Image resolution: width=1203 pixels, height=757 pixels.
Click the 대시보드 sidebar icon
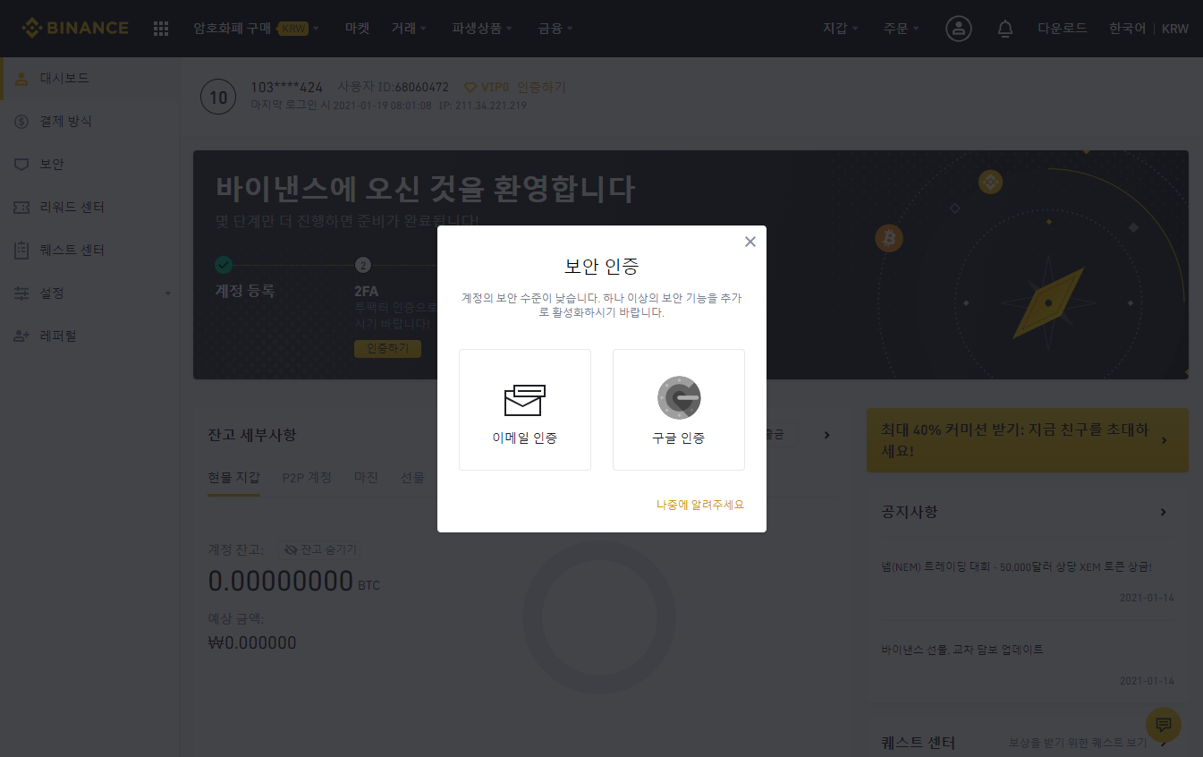pos(22,78)
